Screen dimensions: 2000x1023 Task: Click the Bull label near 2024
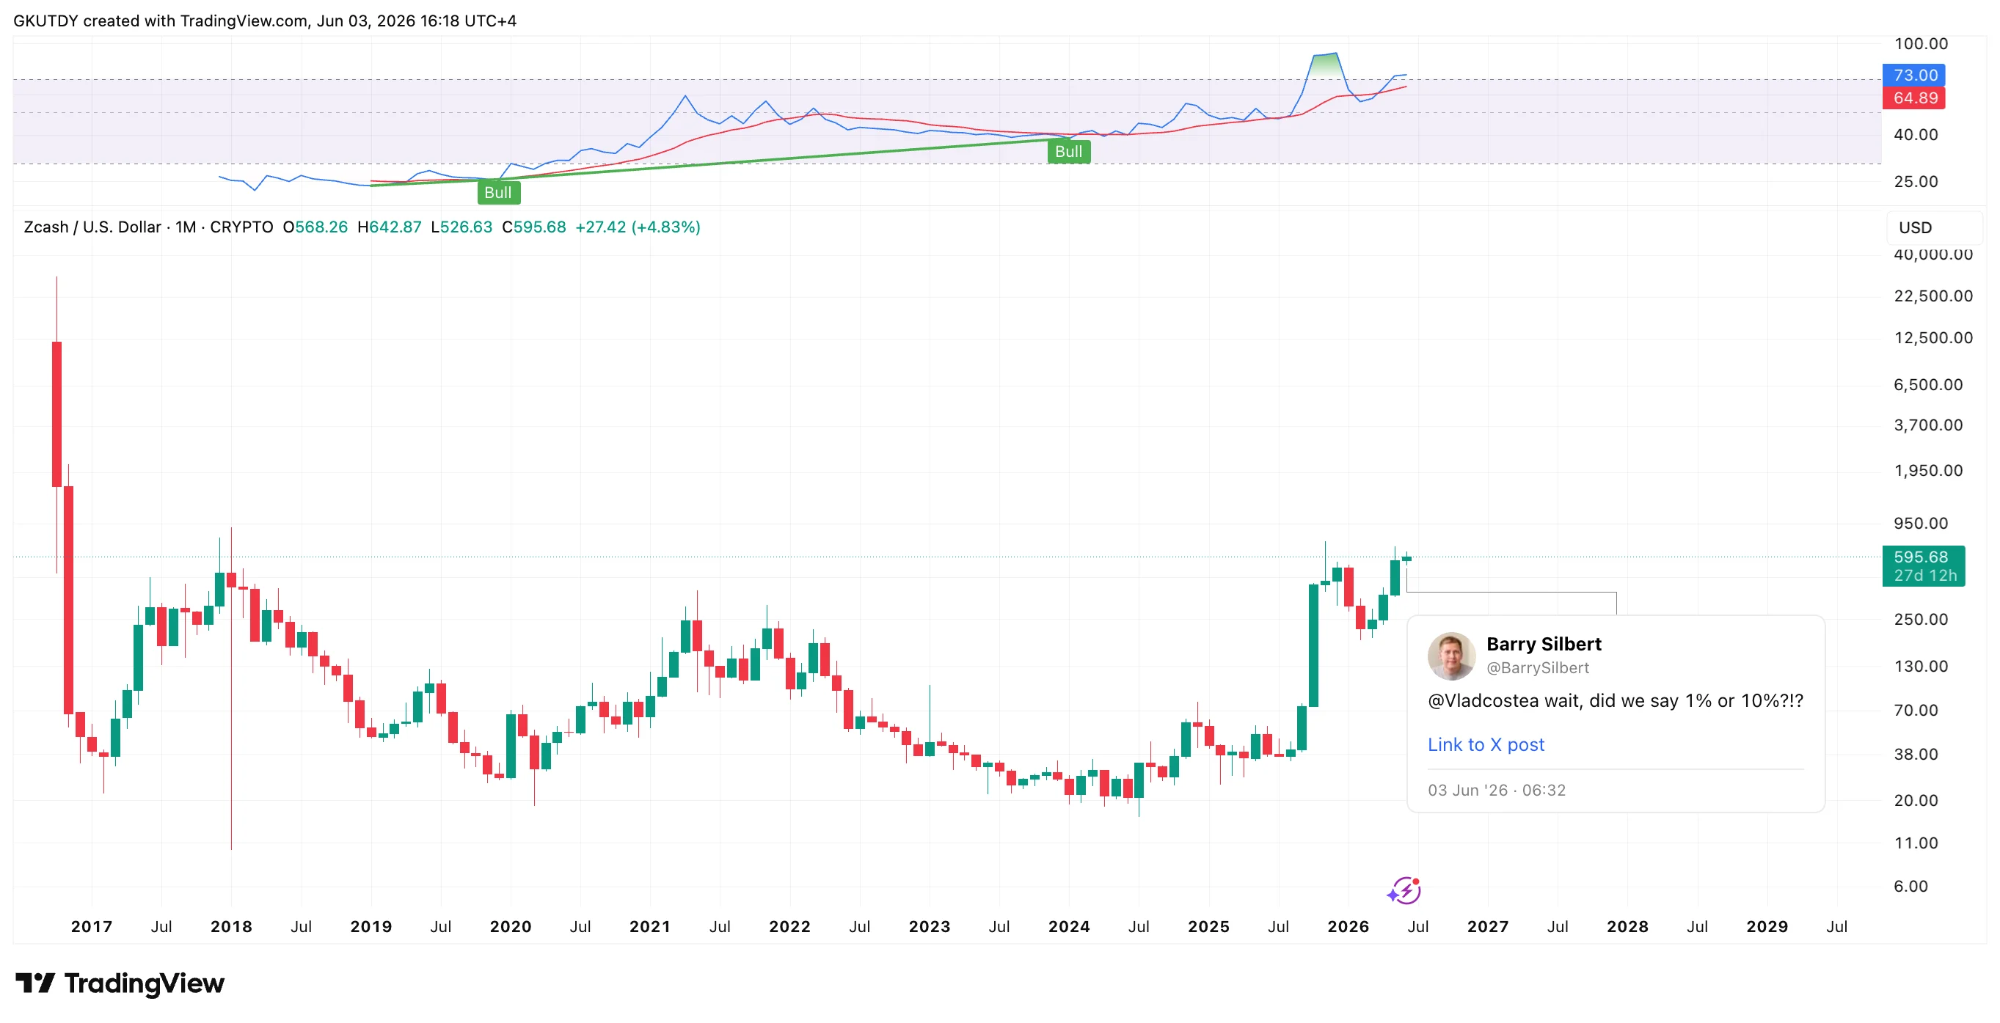1068,151
